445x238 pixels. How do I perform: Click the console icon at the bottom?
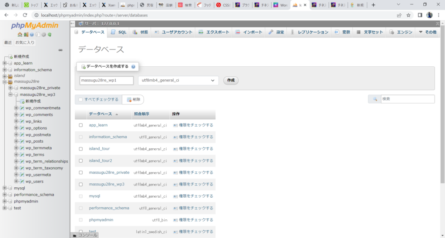pos(75,235)
